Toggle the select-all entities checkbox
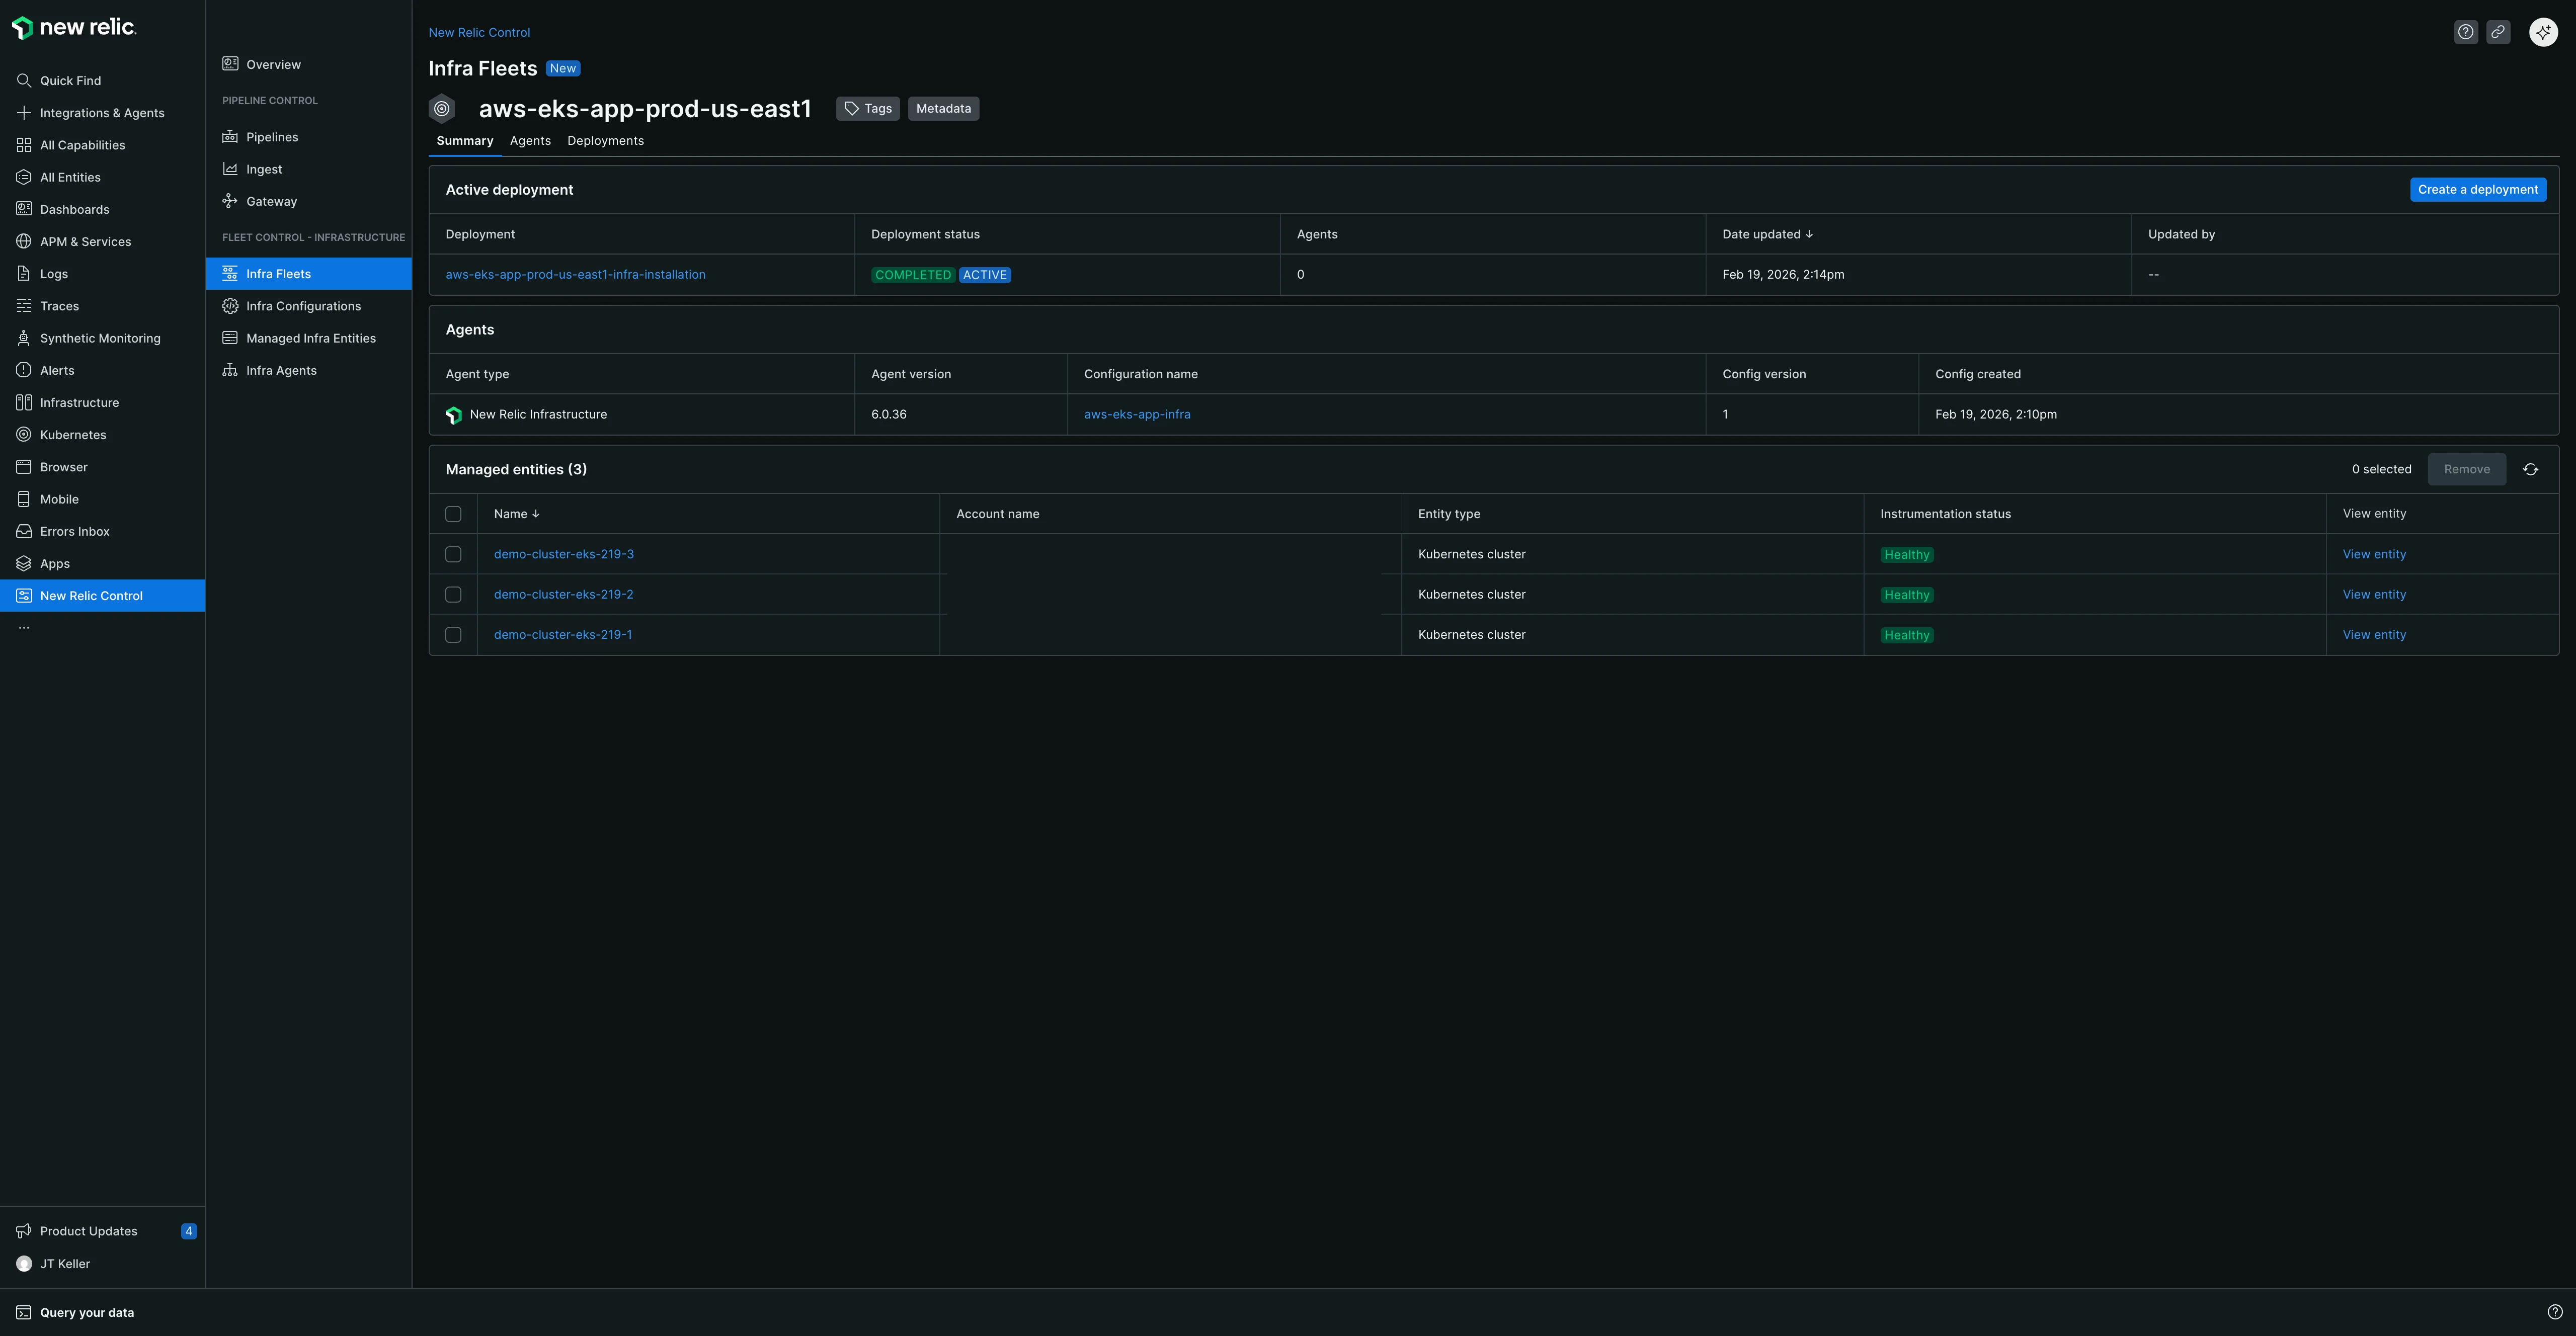Screen dimensions: 2576x1336 (x=454, y=513)
